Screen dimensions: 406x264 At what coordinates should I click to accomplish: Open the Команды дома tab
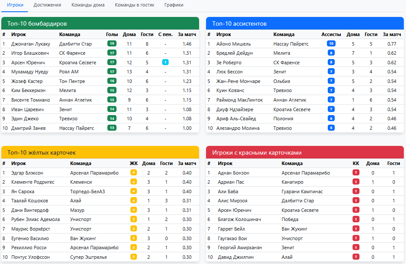88,5
